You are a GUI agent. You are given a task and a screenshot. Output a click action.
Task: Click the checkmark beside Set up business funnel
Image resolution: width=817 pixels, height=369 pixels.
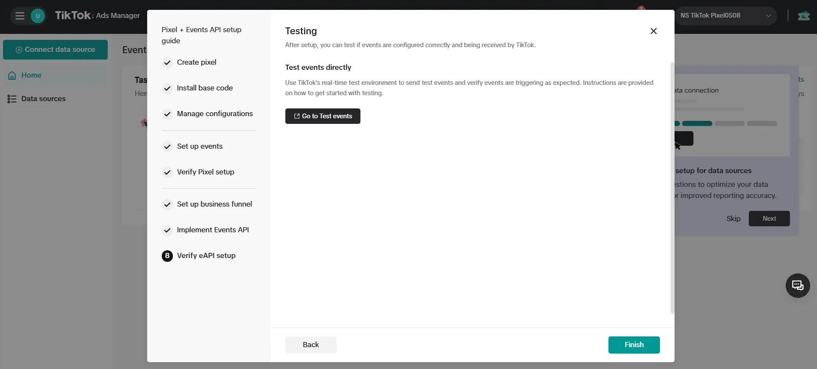(x=167, y=204)
